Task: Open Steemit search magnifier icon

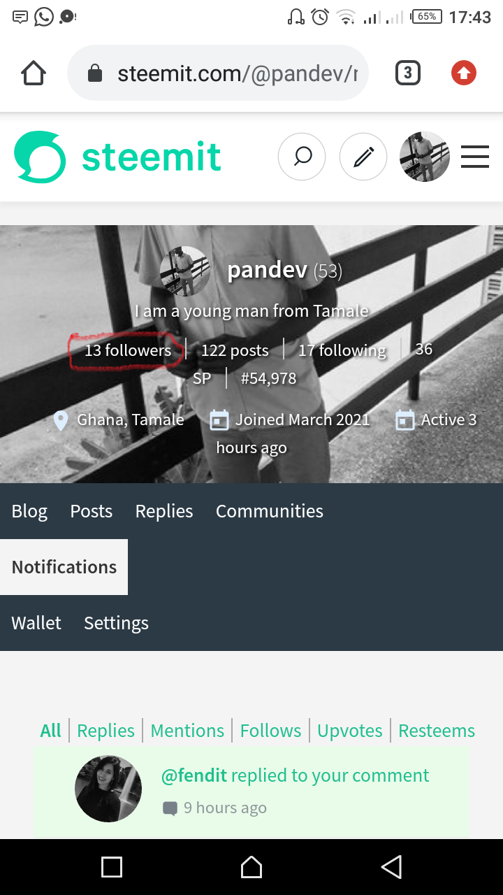Action: (x=302, y=157)
